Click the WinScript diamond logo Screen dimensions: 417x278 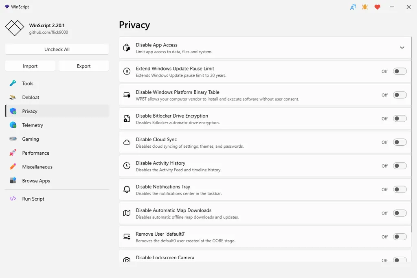pyautogui.click(x=15, y=28)
